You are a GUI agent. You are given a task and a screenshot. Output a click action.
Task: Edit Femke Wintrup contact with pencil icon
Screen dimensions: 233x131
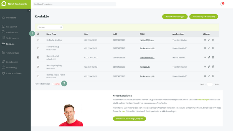[x=209, y=48]
